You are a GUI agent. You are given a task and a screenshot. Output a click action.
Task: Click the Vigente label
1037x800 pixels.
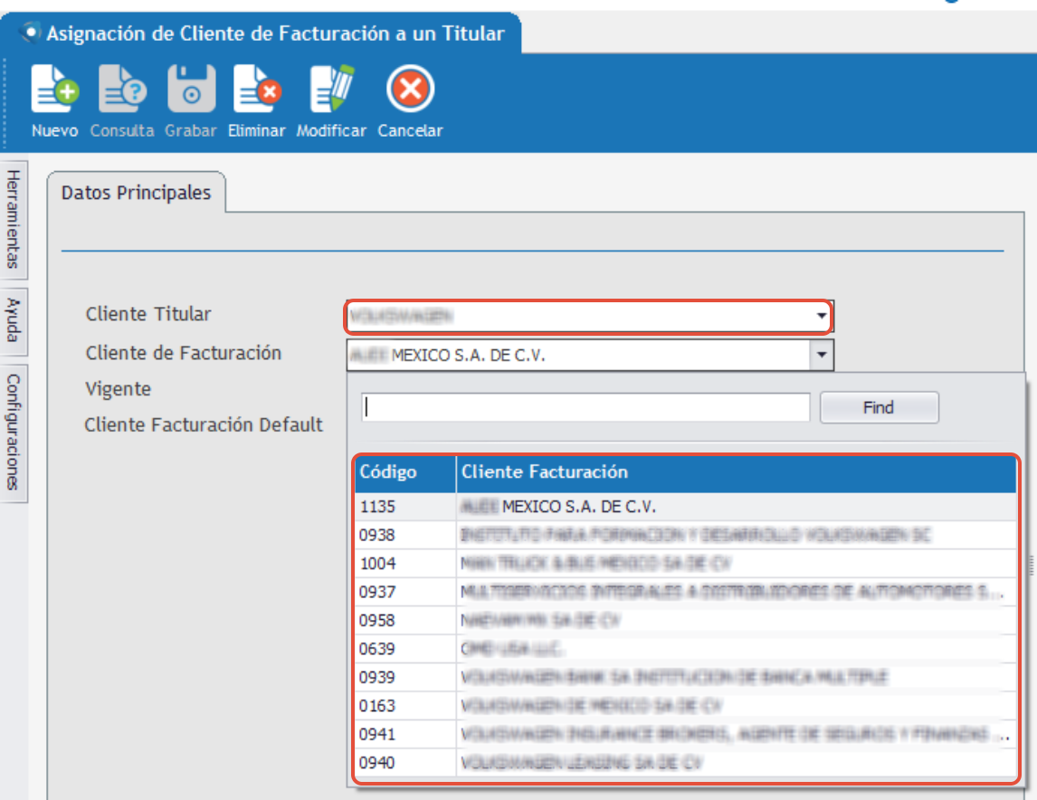tap(118, 389)
